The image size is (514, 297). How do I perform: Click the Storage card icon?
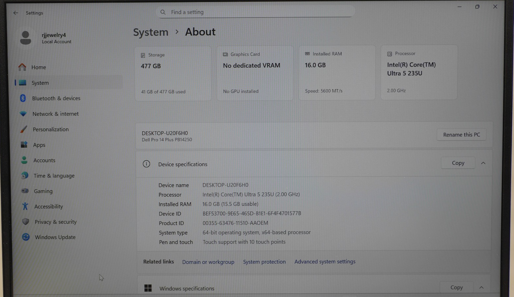tap(143, 55)
